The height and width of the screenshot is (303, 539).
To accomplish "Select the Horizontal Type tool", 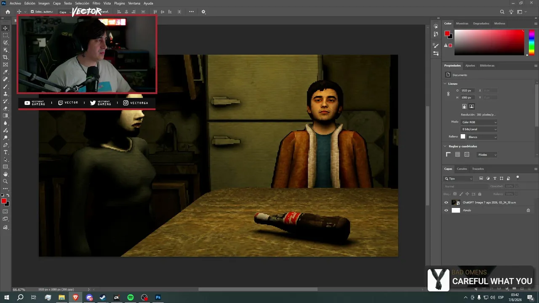I will coord(5,152).
